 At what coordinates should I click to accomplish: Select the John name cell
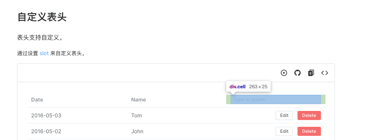(x=137, y=131)
